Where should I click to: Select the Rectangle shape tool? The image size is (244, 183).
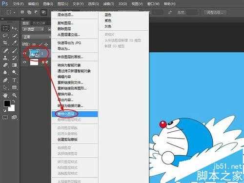click(x=14, y=87)
